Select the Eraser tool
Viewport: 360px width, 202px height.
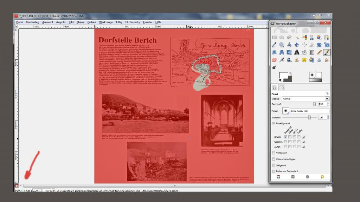[x=274, y=60]
